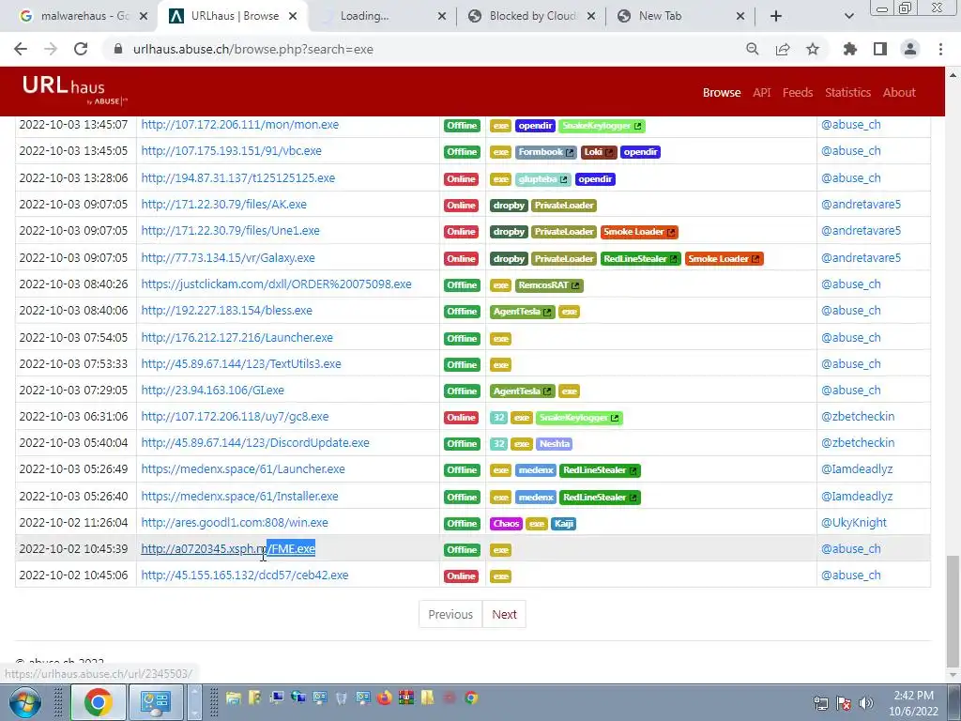Image resolution: width=961 pixels, height=721 pixels.
Task: Open reporter @zbetcheckin on gc8.exe row
Action: [x=858, y=416]
